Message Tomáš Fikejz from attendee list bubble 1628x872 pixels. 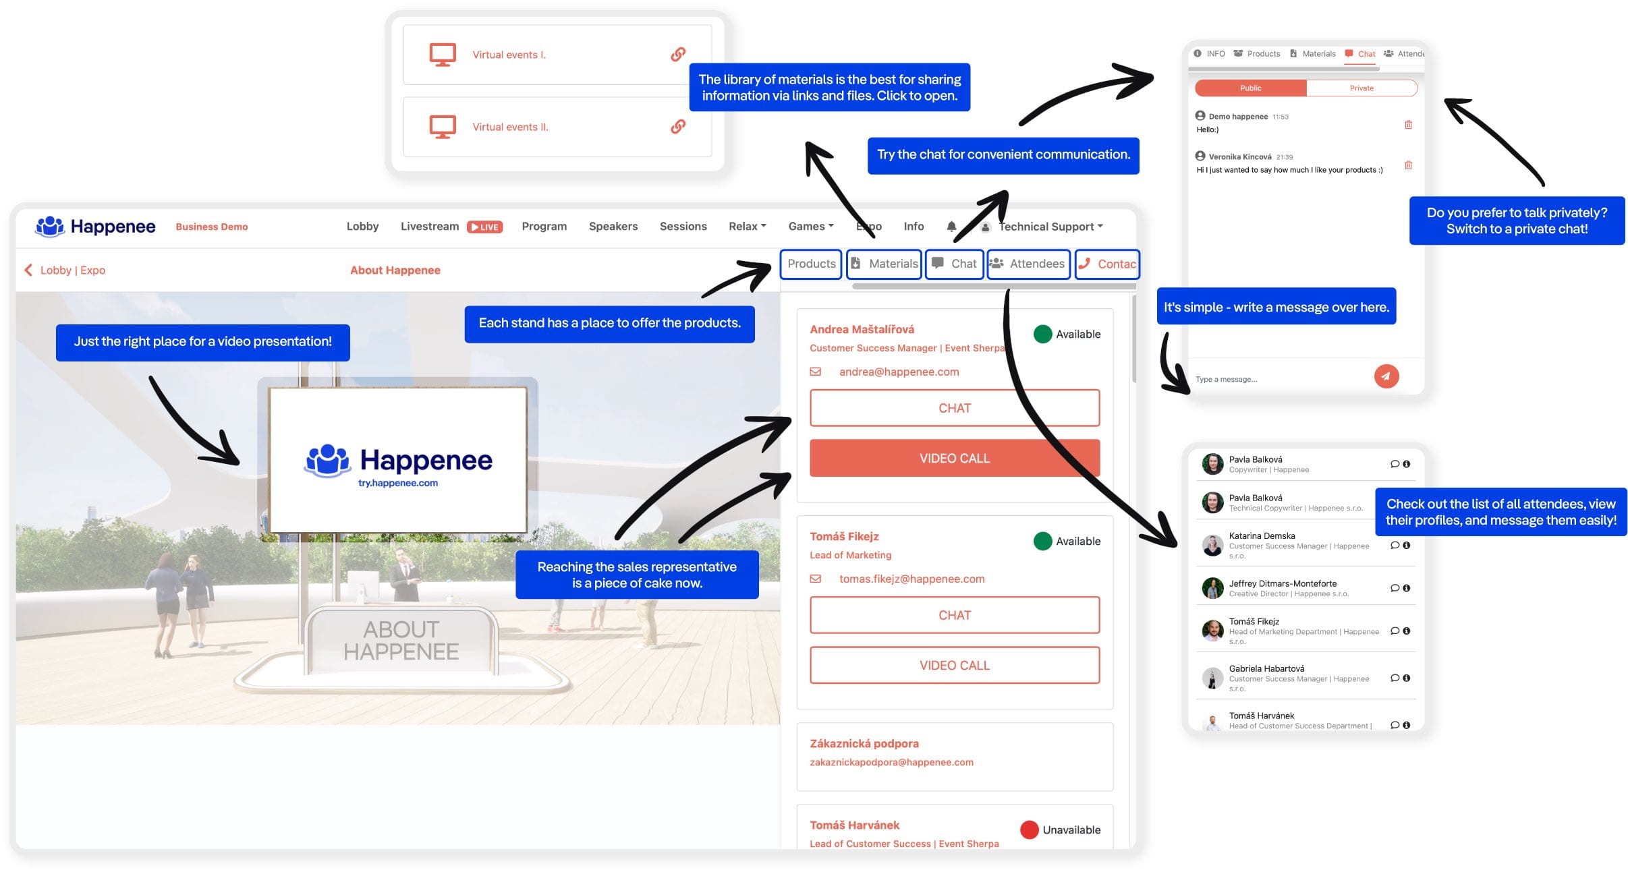click(1394, 631)
